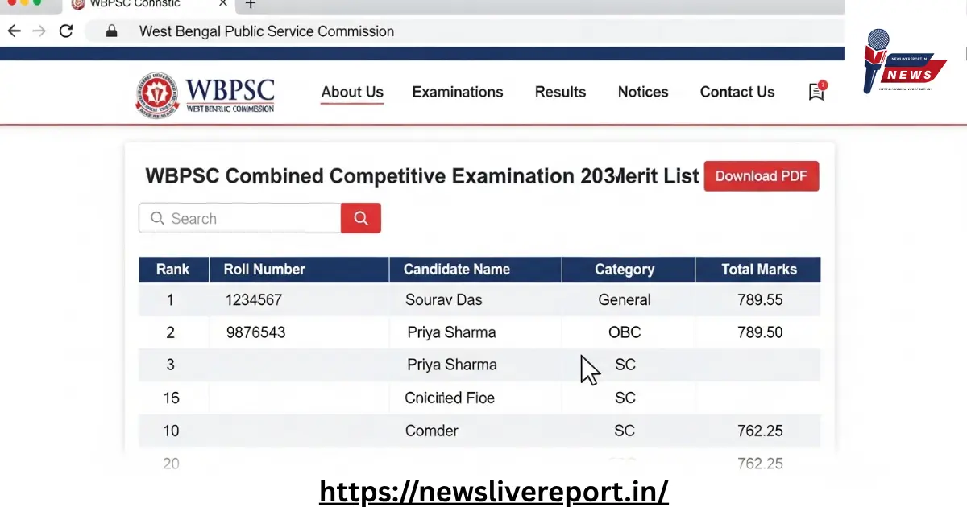
Task: Click the padlock site security icon
Action: [110, 31]
